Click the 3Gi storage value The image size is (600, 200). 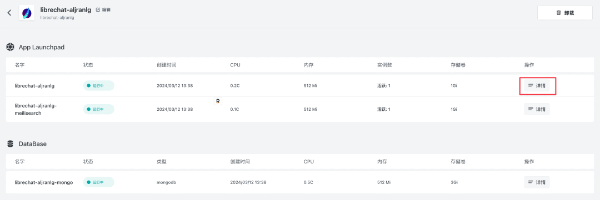[x=454, y=182]
